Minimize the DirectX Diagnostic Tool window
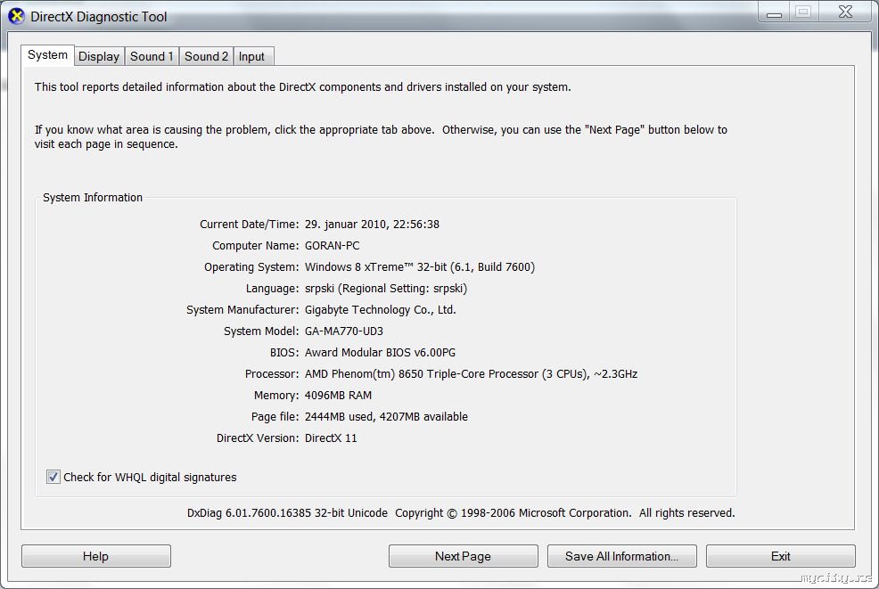 coord(774,12)
